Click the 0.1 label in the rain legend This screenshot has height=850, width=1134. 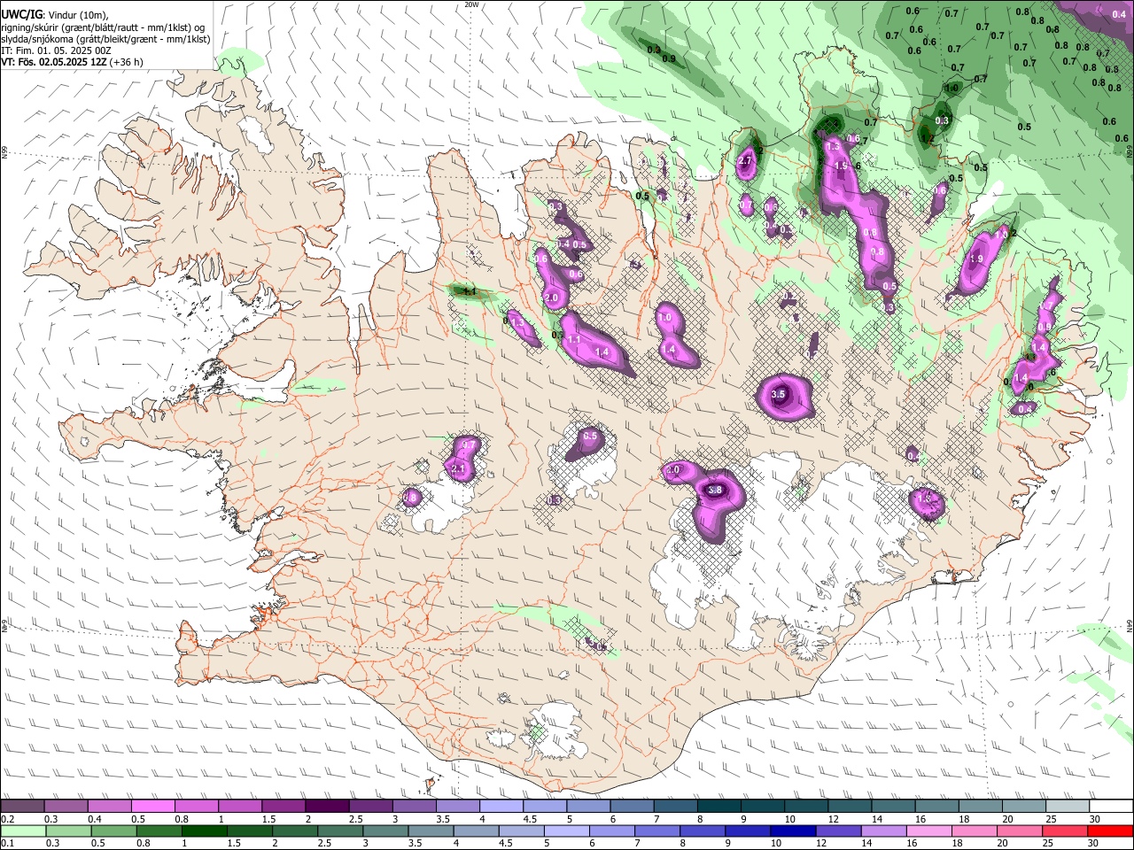click(7, 845)
